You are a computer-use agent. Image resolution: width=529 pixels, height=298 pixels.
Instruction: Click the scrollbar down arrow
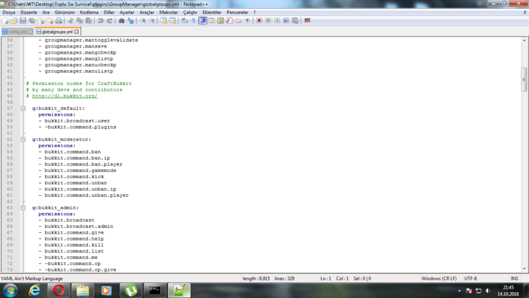524,269
